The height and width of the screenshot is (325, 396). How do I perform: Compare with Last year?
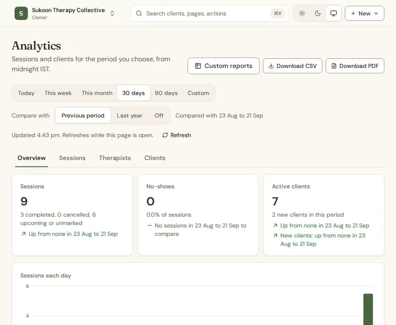point(129,115)
